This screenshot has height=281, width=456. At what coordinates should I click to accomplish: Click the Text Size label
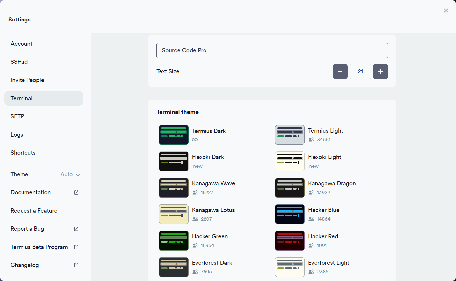(168, 71)
